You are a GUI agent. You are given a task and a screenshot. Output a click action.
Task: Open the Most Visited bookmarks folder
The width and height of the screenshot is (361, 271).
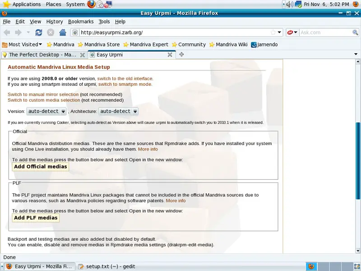pyautogui.click(x=22, y=44)
